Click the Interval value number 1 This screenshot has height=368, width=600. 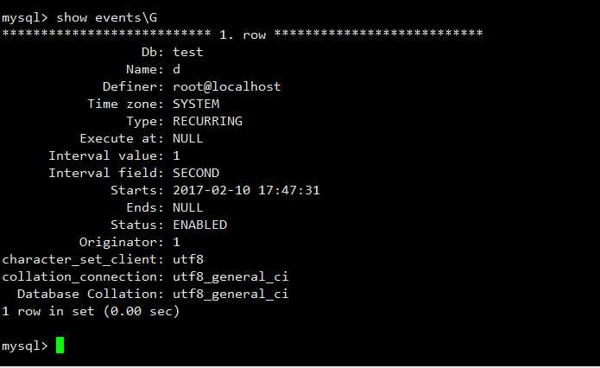click(176, 155)
